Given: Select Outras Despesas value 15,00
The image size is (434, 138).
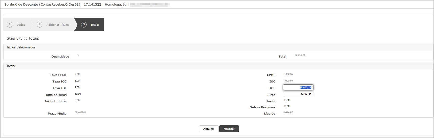Looking at the screenshot, I should click(x=286, y=106).
